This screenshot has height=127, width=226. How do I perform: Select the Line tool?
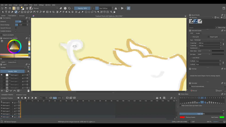[19, 12]
